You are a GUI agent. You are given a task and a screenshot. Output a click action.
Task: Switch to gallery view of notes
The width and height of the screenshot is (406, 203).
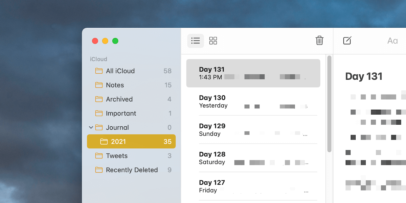tap(213, 41)
